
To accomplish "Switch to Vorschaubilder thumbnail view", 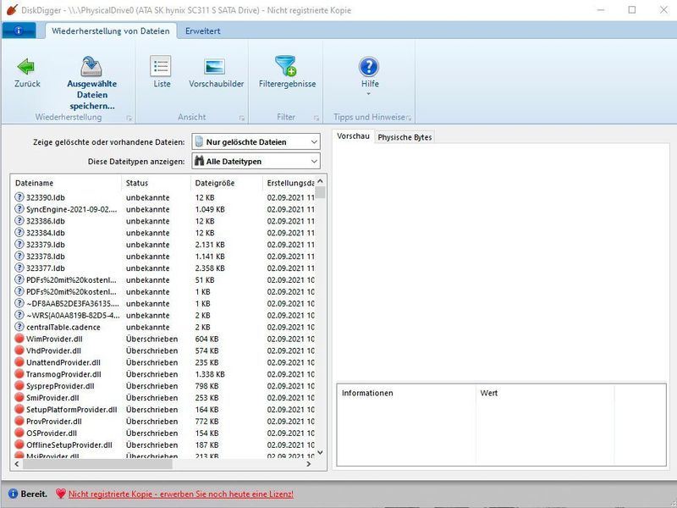I will [x=215, y=66].
